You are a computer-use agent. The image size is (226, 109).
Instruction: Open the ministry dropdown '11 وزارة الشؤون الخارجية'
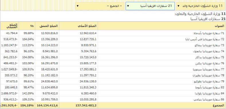coord(200,6)
